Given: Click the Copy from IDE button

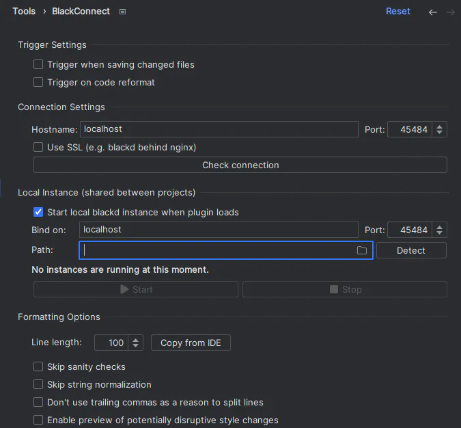Looking at the screenshot, I should click(x=191, y=343).
